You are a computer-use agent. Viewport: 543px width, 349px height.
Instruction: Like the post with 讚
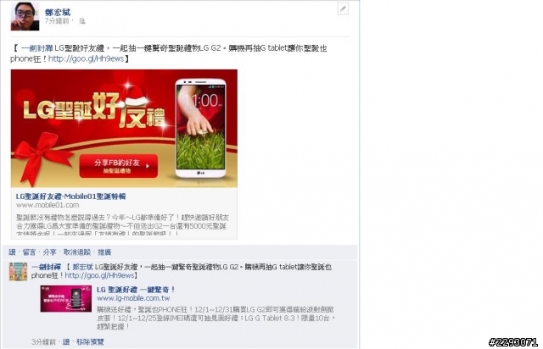tap(12, 252)
